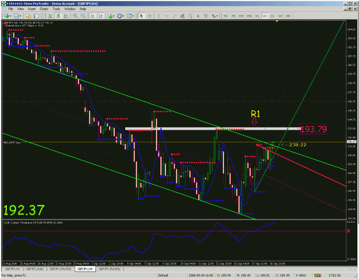Viewport: 359px width, 279px height.
Task: Select the Text 'A' drawing tool
Action: pyautogui.click(x=198, y=16)
